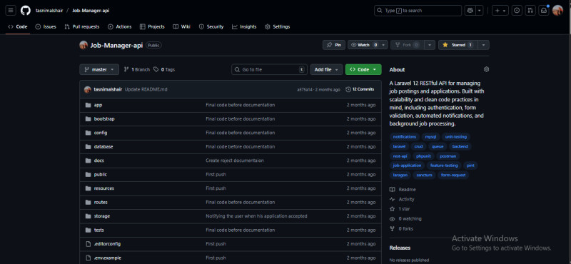Viewport: 571px width, 264px height.
Task: Open the storage folder
Action: (101, 216)
